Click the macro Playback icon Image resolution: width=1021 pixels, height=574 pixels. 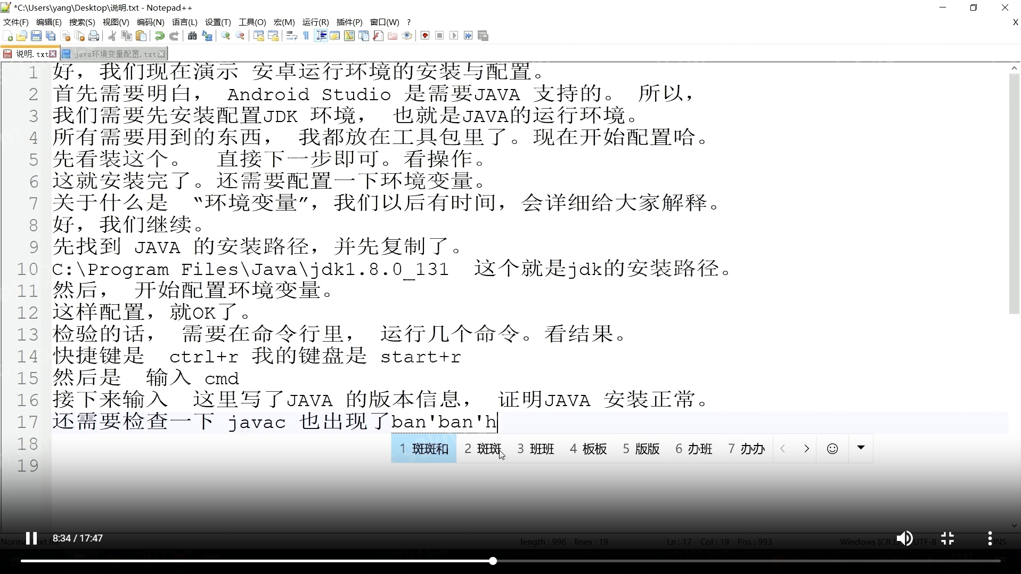click(454, 36)
